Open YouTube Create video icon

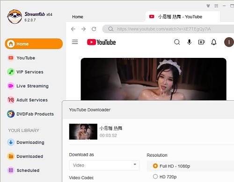click(201, 42)
